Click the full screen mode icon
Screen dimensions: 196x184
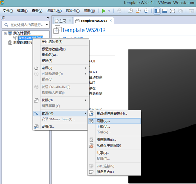[x=172, y=11]
